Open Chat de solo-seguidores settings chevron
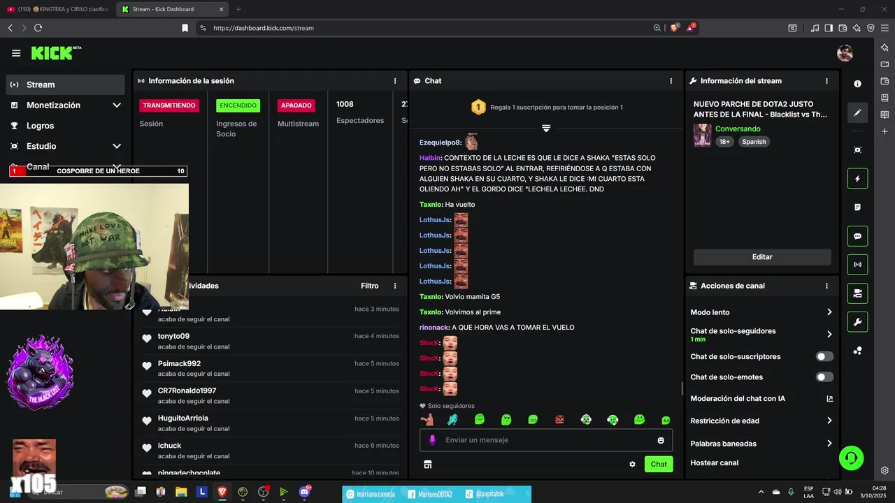The height and width of the screenshot is (503, 895). [829, 335]
